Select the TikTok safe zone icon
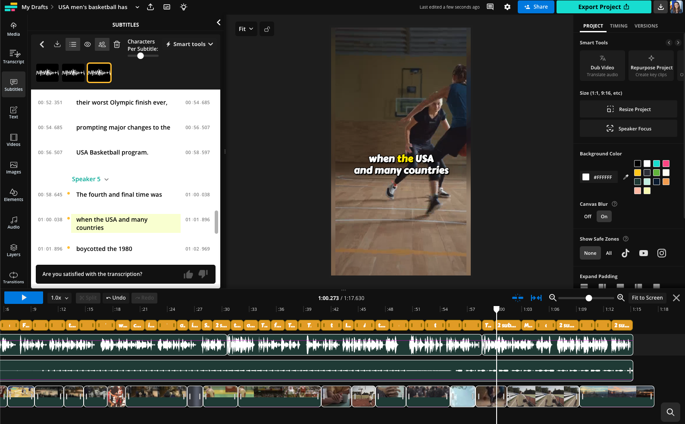Viewport: 685px width, 424px height. (x=625, y=253)
